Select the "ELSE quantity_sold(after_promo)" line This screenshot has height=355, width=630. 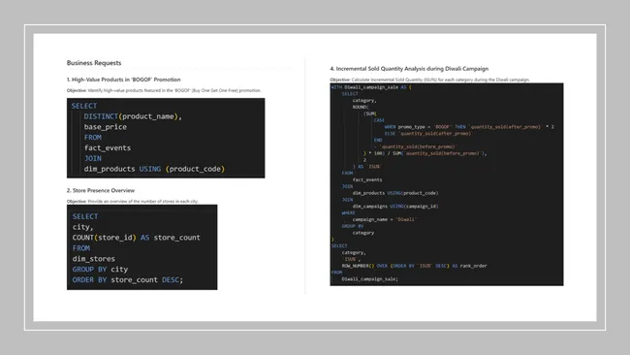pos(427,134)
